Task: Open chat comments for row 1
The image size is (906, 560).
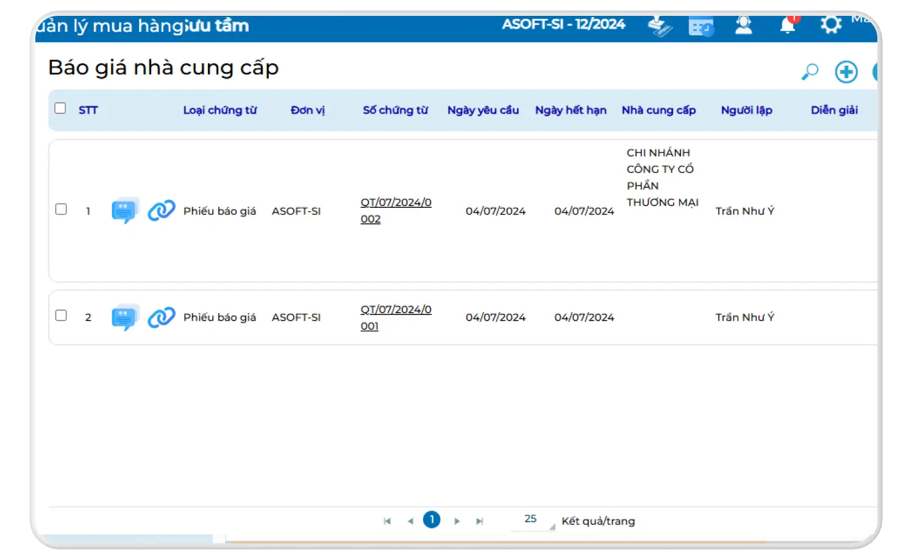Action: coord(125,210)
